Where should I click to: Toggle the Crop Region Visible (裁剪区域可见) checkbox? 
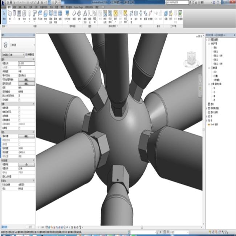(x=19, y=111)
